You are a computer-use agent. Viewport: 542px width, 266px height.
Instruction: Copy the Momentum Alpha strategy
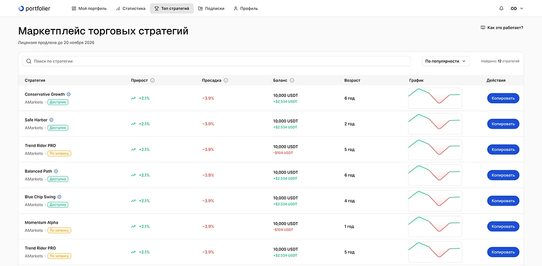click(503, 226)
